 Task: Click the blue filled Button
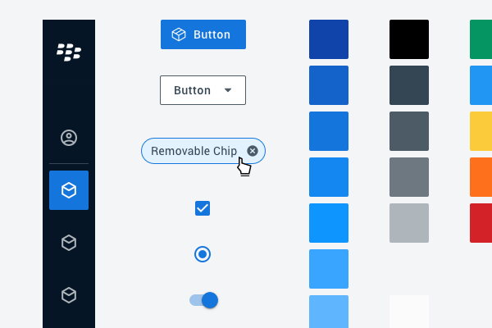[x=203, y=34]
